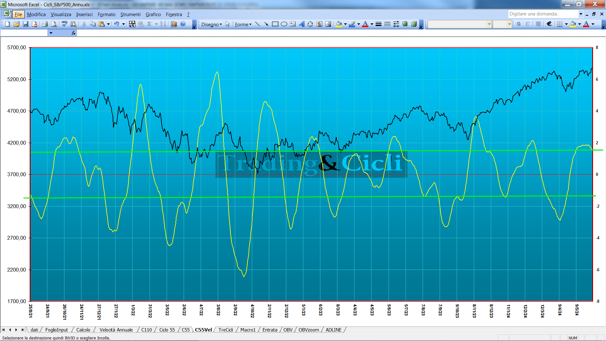Select the Oval drawing tool
The width and height of the screenshot is (606, 341).
point(284,24)
